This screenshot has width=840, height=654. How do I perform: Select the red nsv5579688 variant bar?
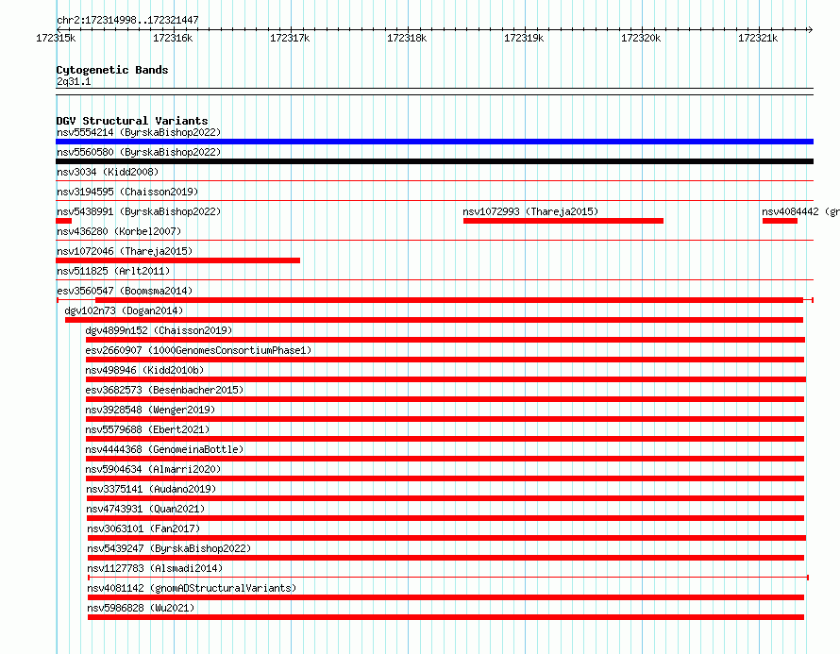tap(445, 439)
